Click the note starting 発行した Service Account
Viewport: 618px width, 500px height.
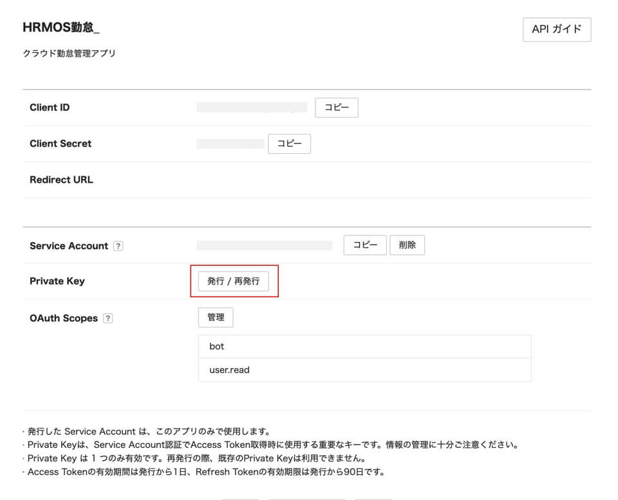tap(149, 431)
